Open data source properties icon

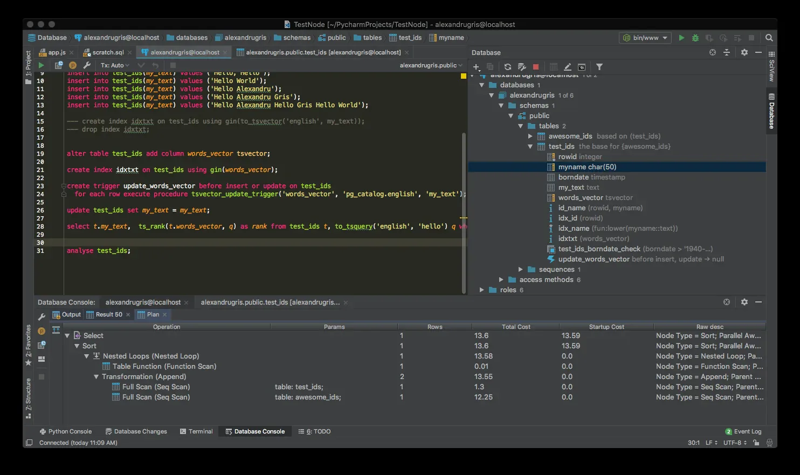click(521, 67)
